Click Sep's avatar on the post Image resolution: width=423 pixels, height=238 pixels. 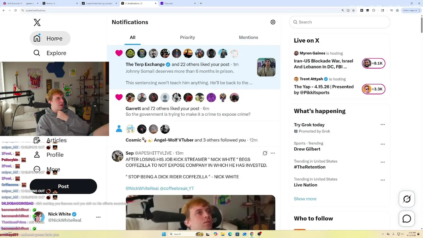pyautogui.click(x=117, y=156)
